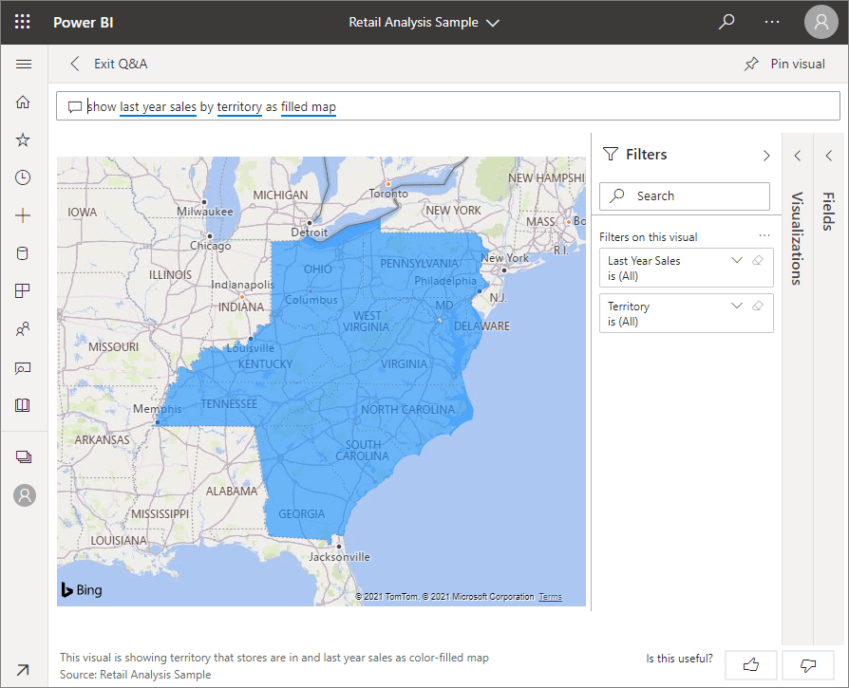Click the search magnifier in the top bar
This screenshot has height=688, width=849.
(726, 21)
